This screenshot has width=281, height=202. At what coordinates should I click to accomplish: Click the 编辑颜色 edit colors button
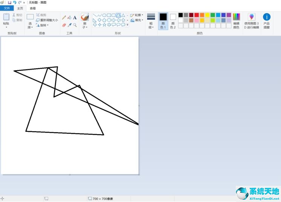click(236, 21)
